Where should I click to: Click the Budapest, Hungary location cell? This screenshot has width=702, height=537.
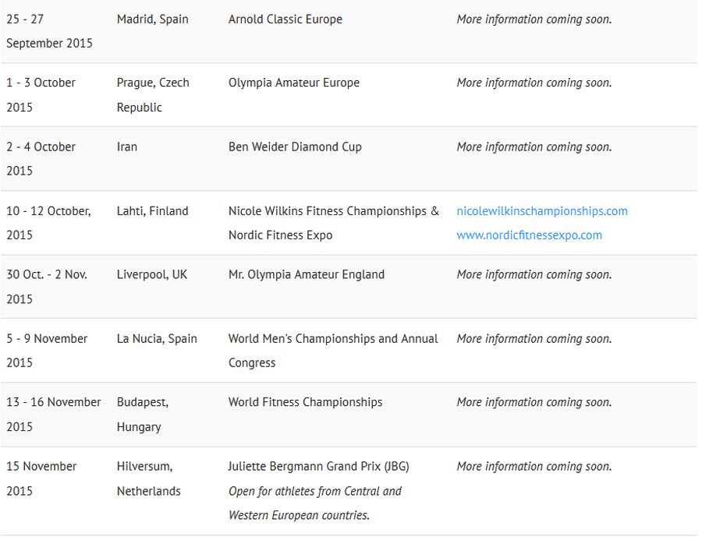(x=143, y=414)
